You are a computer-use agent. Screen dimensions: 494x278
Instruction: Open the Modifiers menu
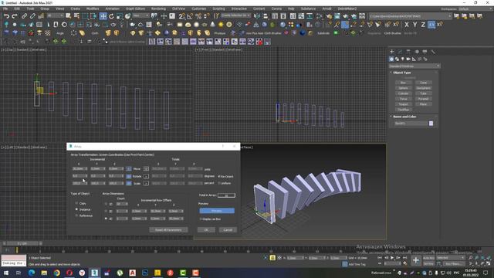[x=93, y=8]
